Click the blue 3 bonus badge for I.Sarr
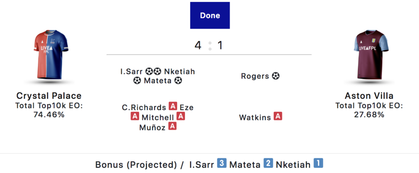This screenshot has height=173, width=419. tap(222, 164)
